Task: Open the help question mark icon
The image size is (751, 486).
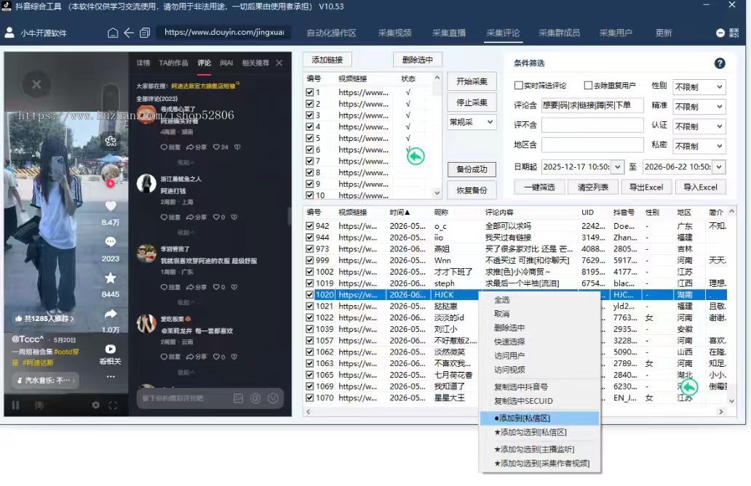Action: click(x=720, y=63)
